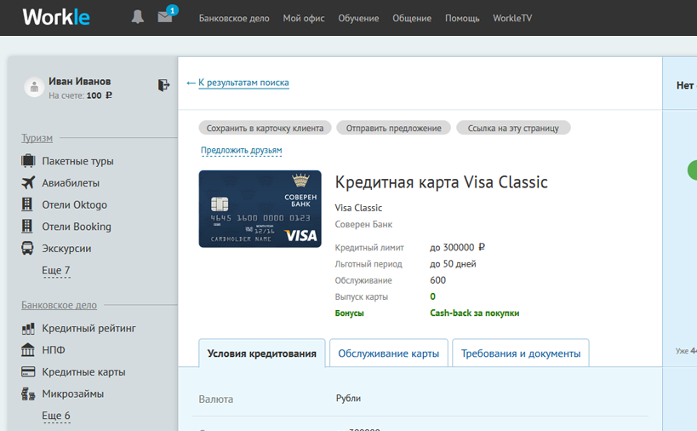
Task: Open Помощь menu
Action: click(462, 18)
